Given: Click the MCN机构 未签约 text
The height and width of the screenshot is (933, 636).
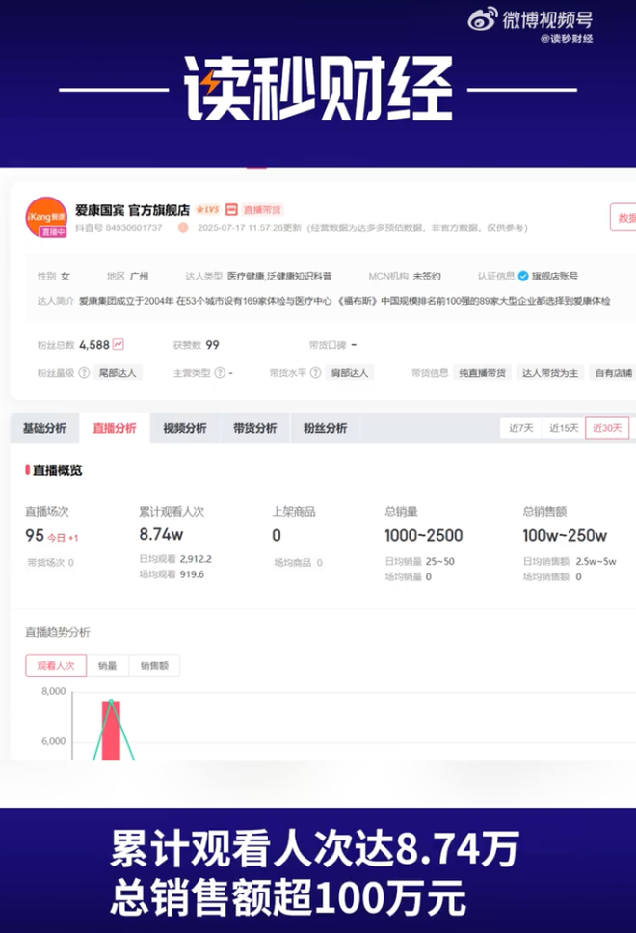Looking at the screenshot, I should [405, 276].
